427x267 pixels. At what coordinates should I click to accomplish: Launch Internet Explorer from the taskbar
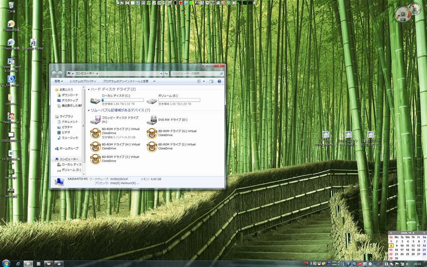pyautogui.click(x=18, y=264)
